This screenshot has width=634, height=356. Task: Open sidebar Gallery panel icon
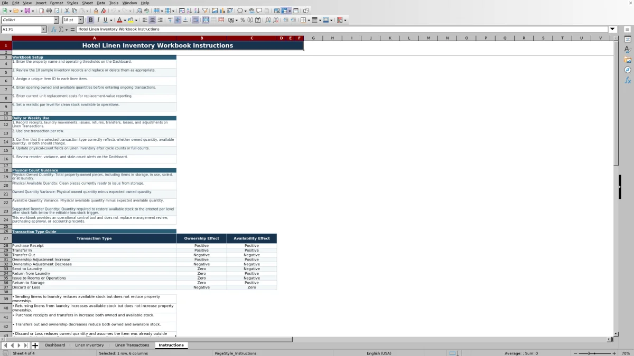(628, 60)
